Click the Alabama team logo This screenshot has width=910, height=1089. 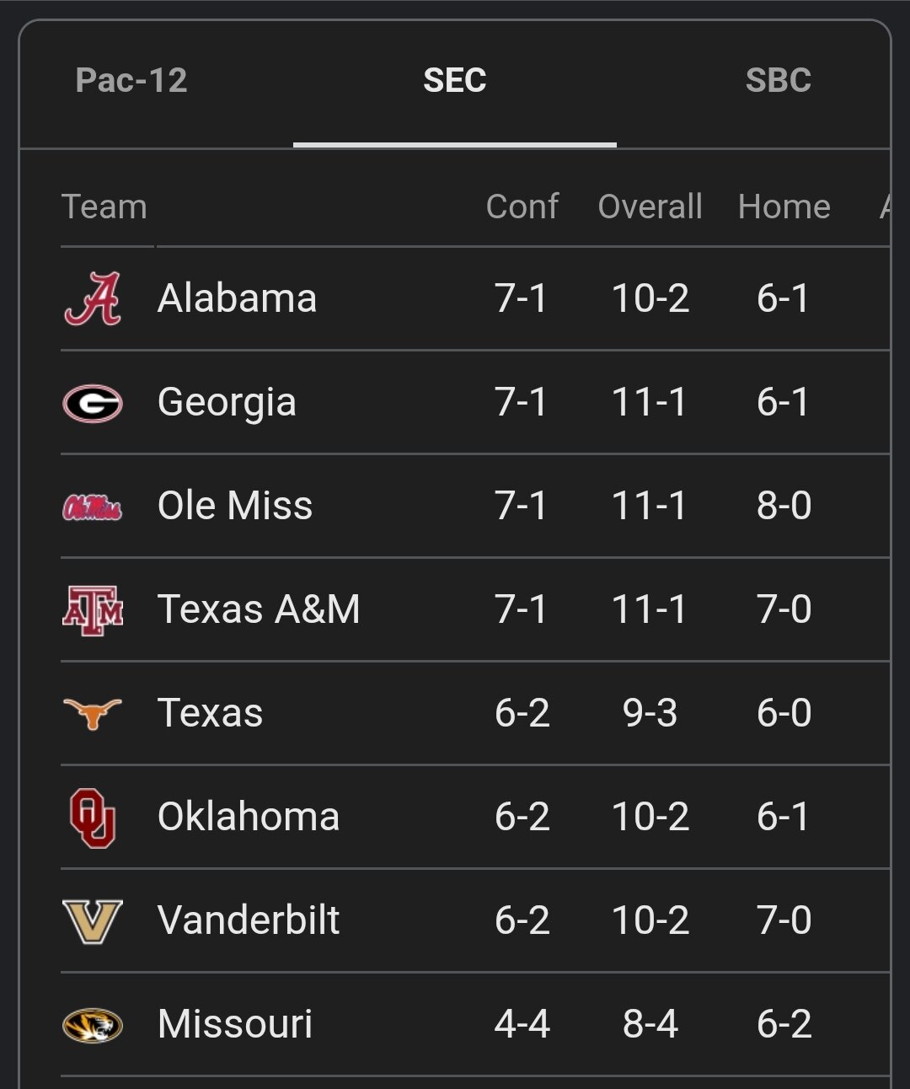(x=93, y=298)
